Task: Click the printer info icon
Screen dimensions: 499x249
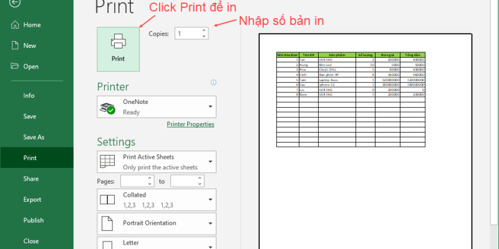Action: click(x=213, y=82)
